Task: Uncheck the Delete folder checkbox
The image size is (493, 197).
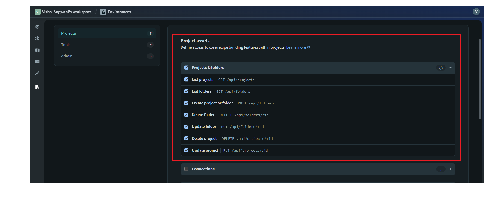Action: tap(186, 115)
